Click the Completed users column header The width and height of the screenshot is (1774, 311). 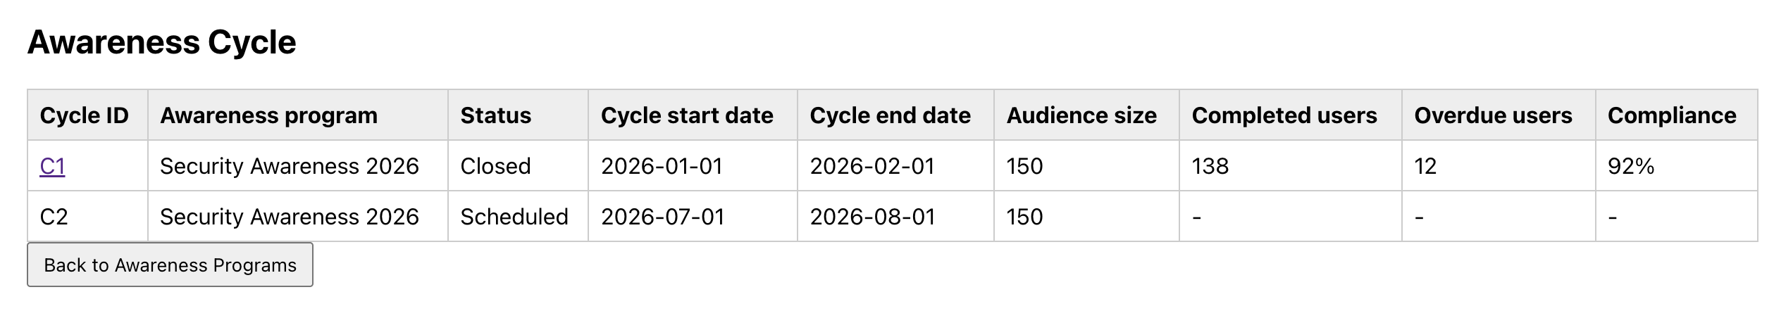pos(1284,115)
